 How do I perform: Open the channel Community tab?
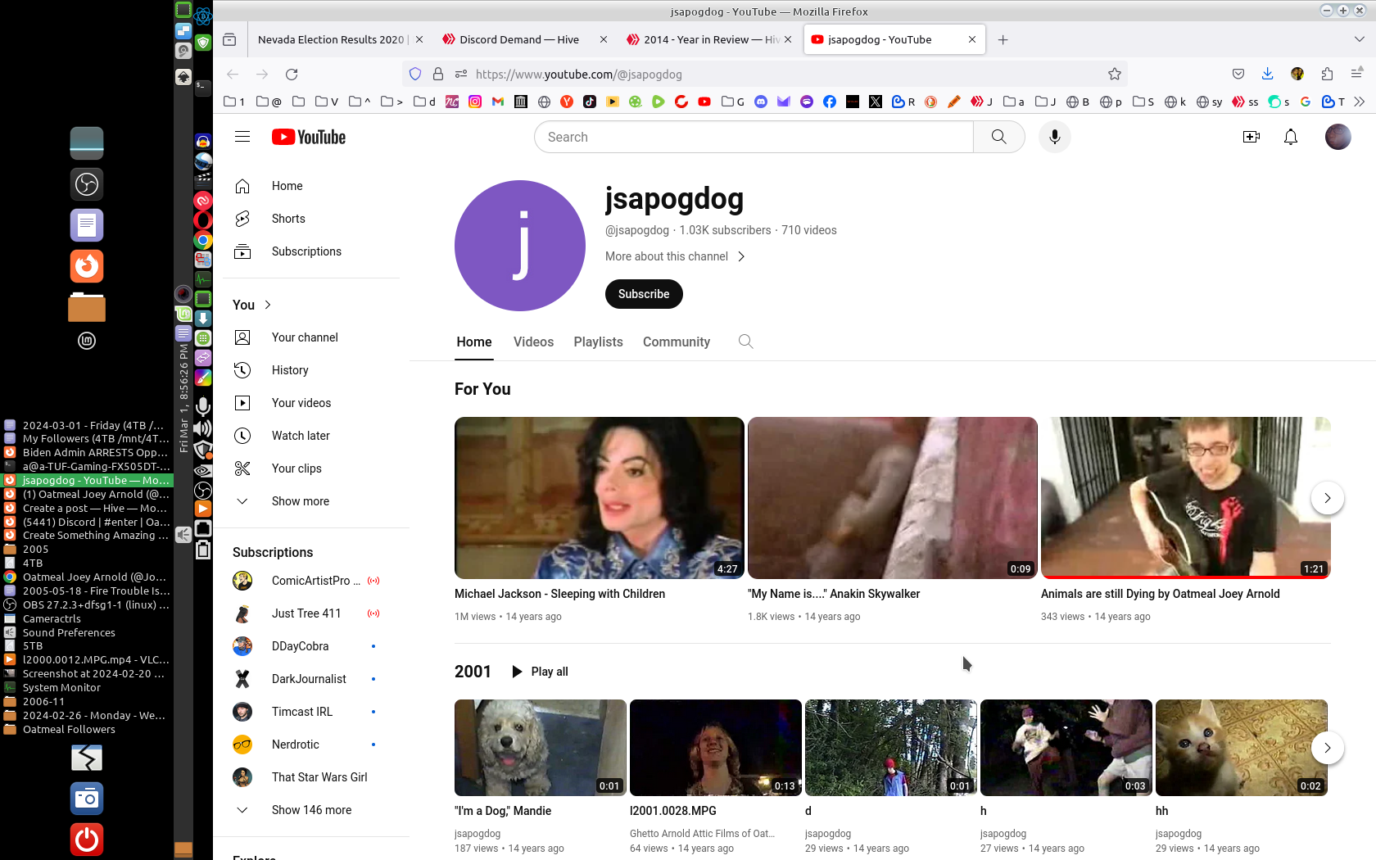tap(677, 342)
